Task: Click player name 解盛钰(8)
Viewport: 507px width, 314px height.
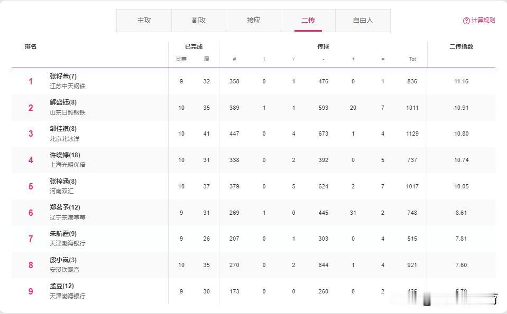Action: [x=63, y=102]
